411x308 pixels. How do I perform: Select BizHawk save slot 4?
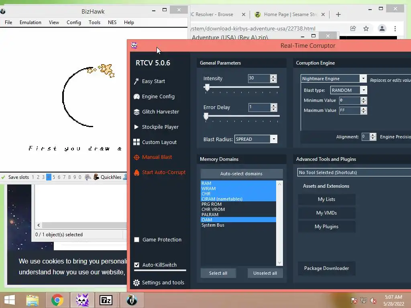point(49,177)
